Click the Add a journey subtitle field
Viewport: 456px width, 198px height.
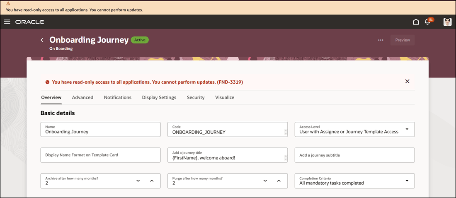click(x=354, y=155)
